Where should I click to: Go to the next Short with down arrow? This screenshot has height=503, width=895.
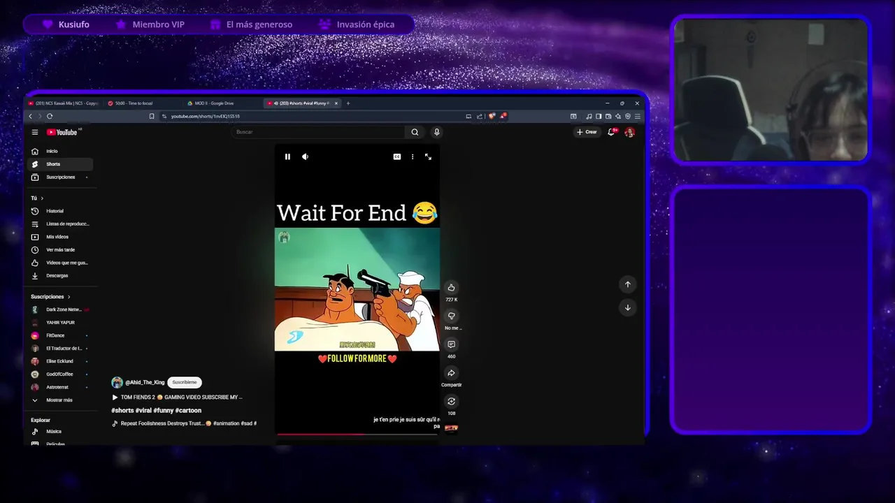click(627, 307)
